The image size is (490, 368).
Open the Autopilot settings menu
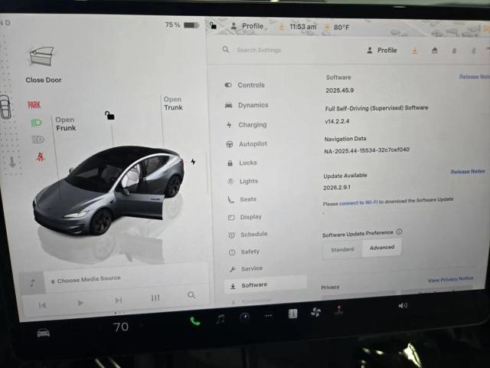(x=247, y=144)
